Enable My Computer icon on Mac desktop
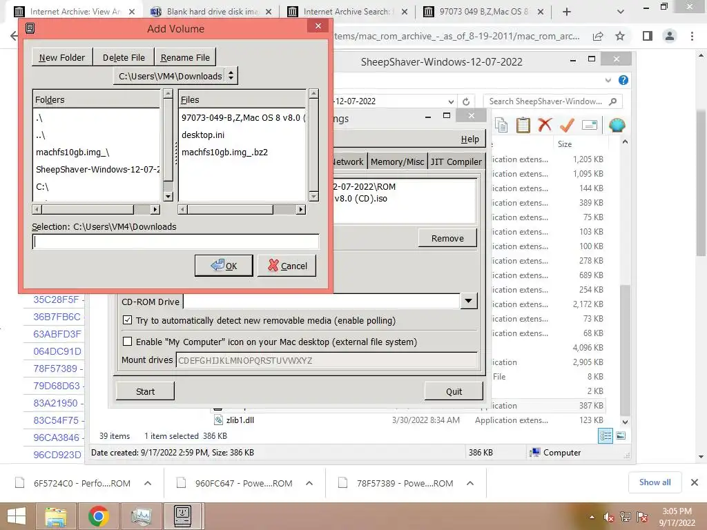This screenshot has width=707, height=530. tap(128, 341)
